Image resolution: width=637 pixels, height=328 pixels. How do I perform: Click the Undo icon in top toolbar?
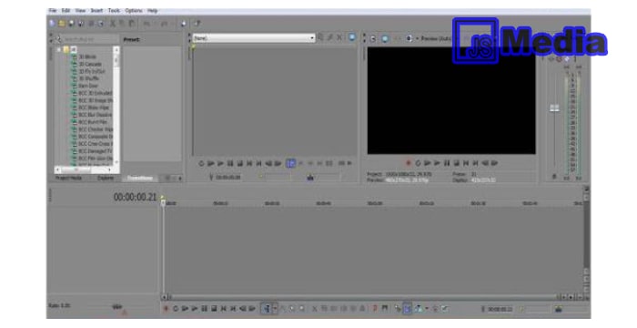point(147,24)
